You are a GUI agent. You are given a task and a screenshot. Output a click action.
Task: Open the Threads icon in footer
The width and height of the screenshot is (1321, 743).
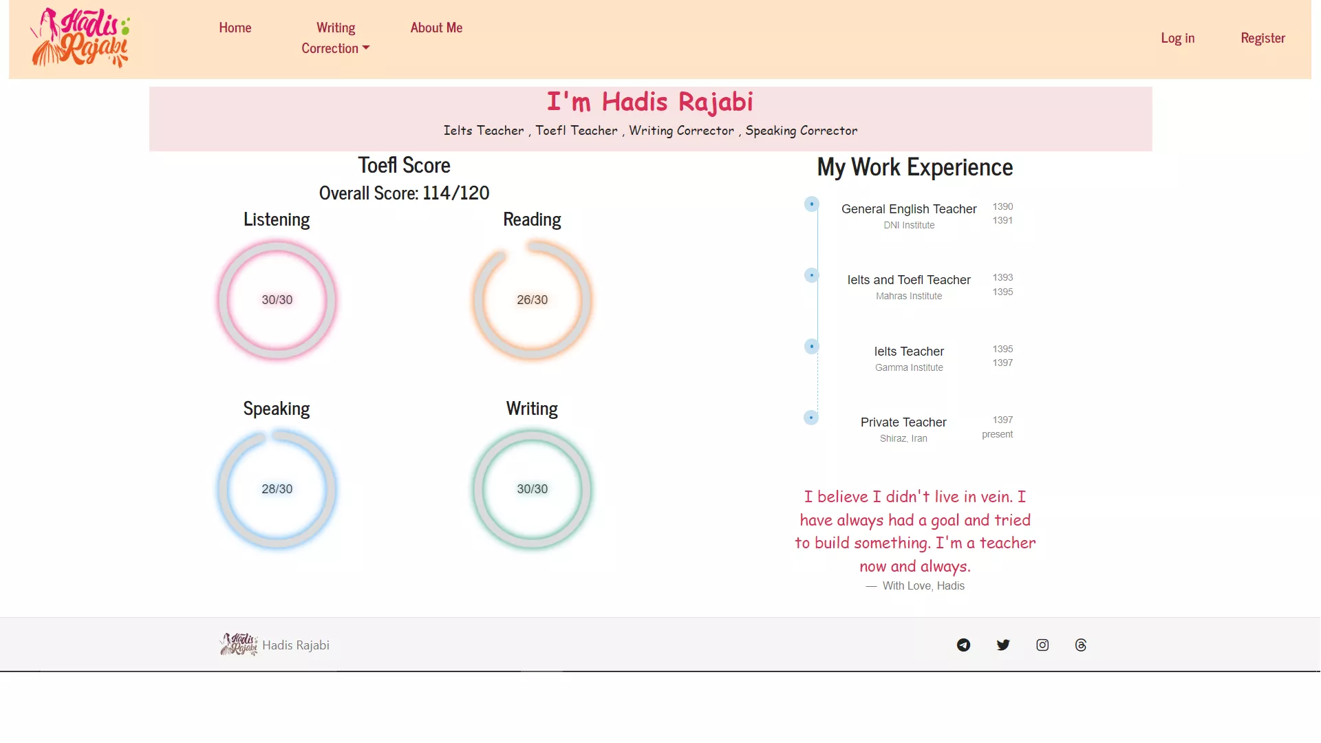coord(1081,645)
